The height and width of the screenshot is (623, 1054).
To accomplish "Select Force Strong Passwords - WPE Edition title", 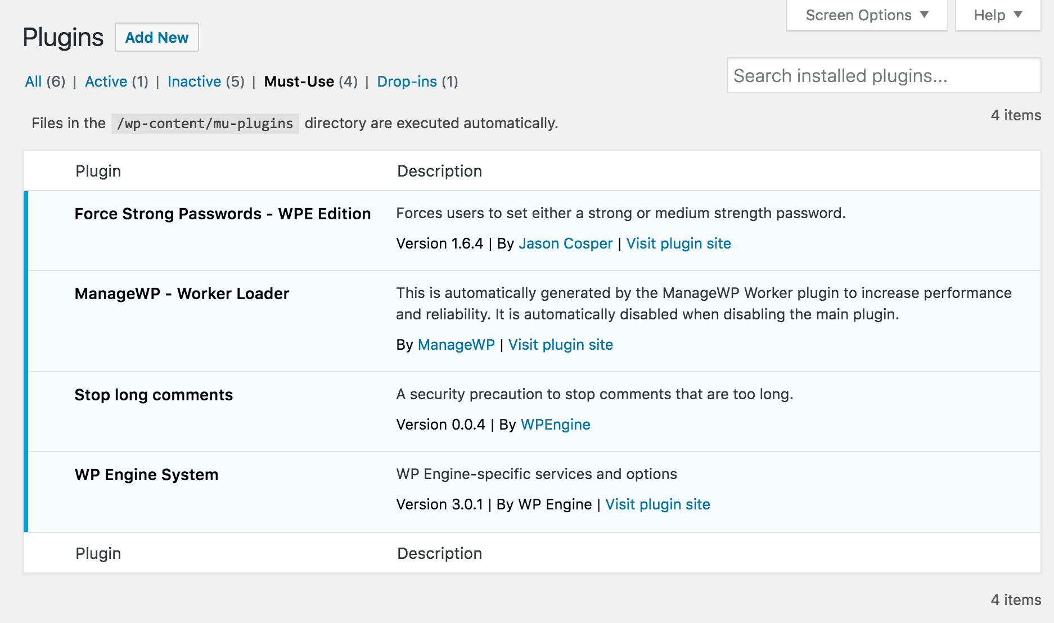I will [x=223, y=214].
